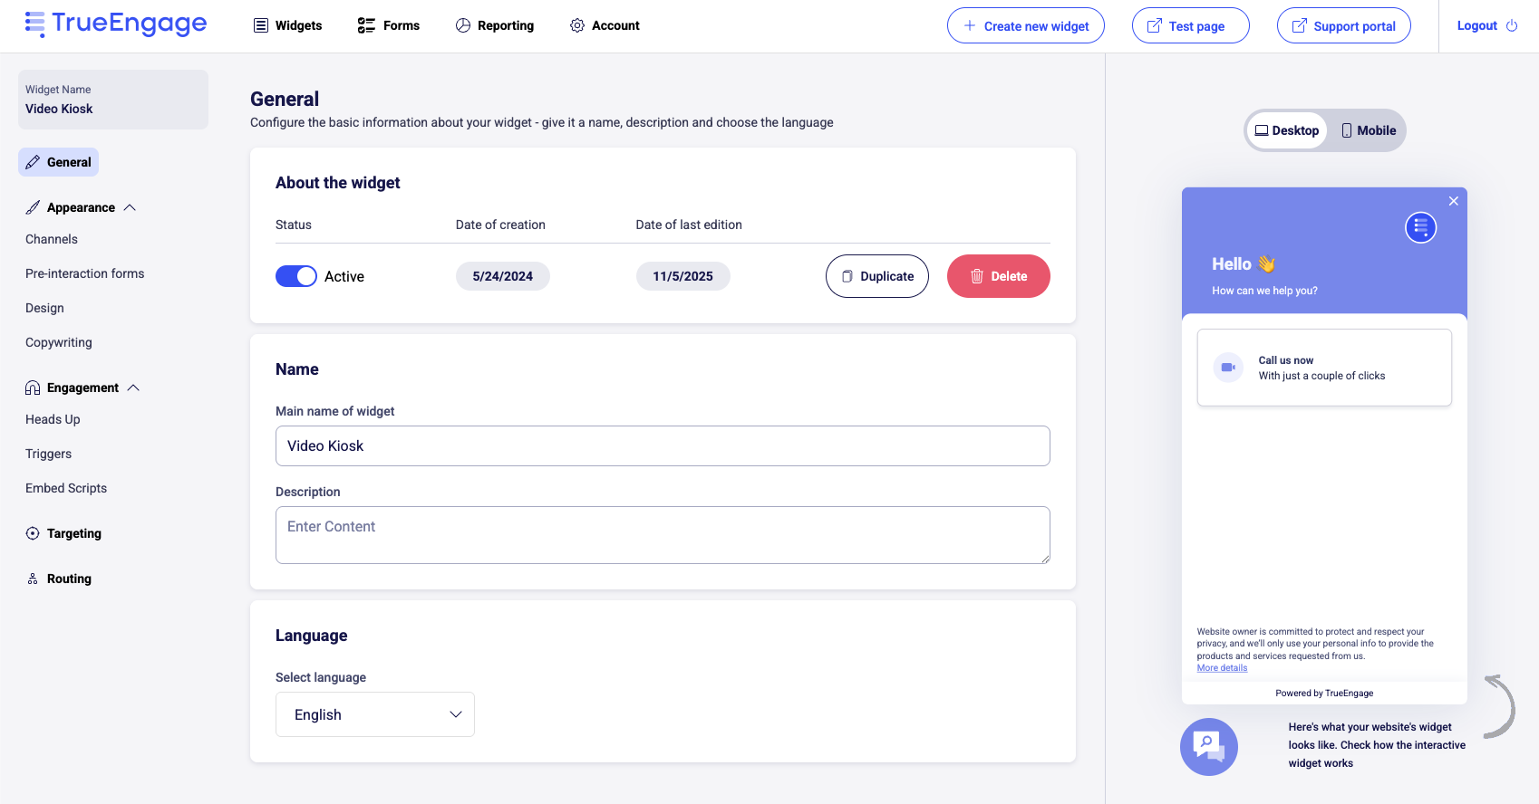This screenshot has height=804, width=1539.
Task: Click the Logout power icon
Action: point(1512,26)
